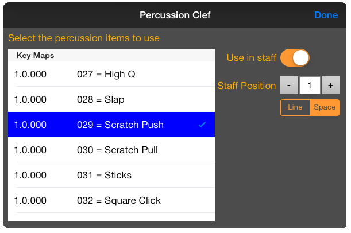The height and width of the screenshot is (233, 351).
Task: Uncheck the blue checkmark on Scratch Push
Action: click(x=202, y=125)
